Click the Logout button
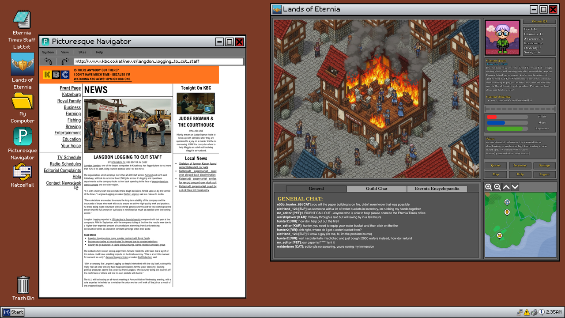565x318 pixels. [x=544, y=174]
